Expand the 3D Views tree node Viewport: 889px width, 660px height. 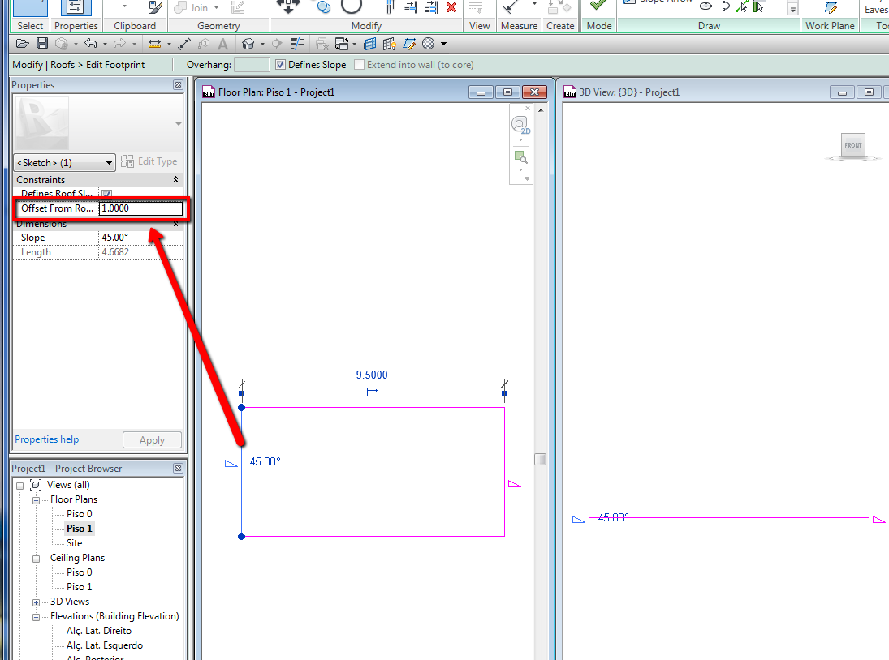tap(36, 602)
